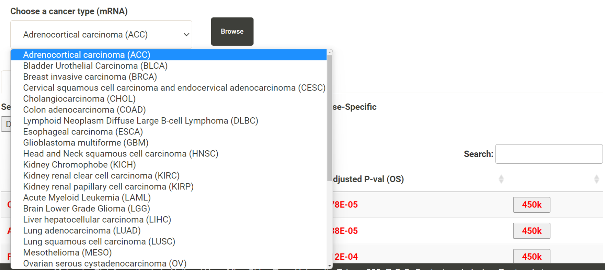Select the Cholangiocarcinoma (CHOL) option
Viewport: 605px width, 270px height.
point(79,99)
